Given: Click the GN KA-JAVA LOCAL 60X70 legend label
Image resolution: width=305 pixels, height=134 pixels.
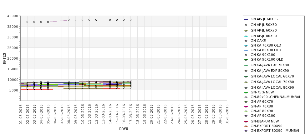Looking at the screenshot, I should click(272, 76).
